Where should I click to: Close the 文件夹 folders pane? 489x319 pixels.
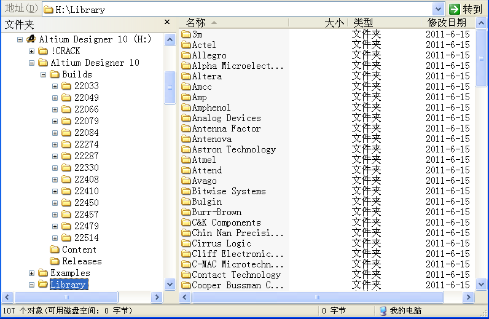pos(167,22)
